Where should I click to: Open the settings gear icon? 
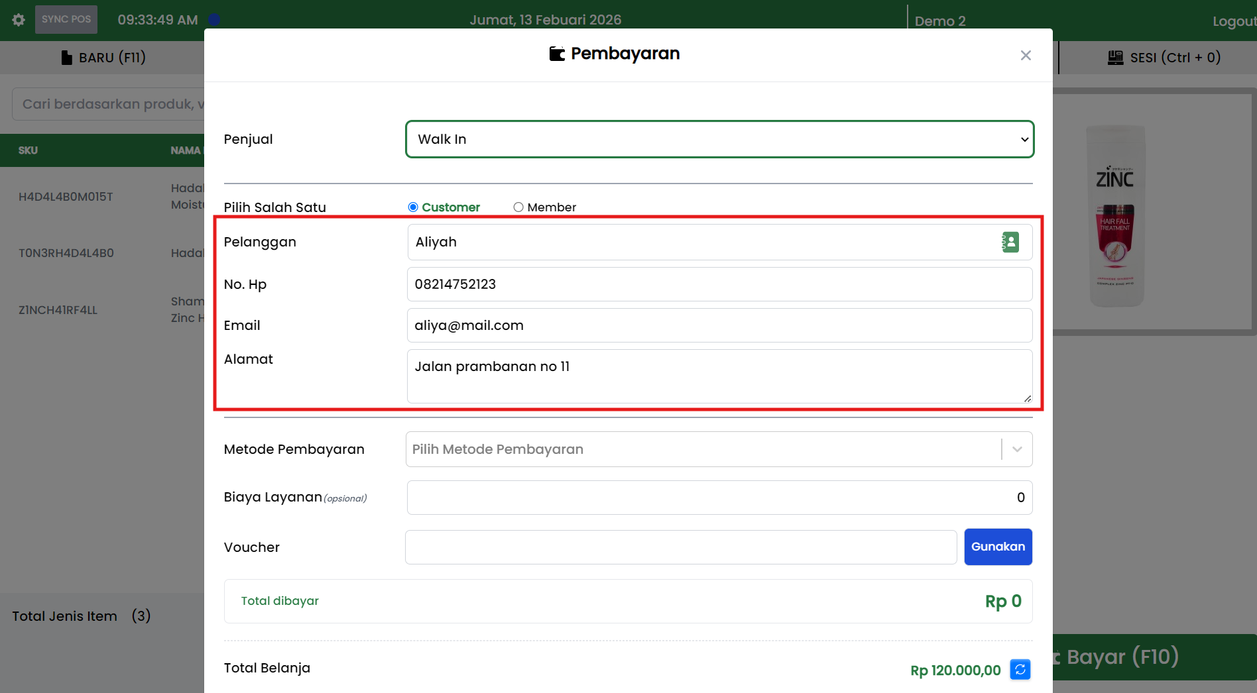19,20
